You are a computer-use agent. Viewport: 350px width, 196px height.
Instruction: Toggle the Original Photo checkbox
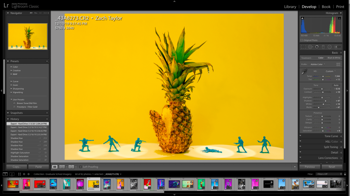302,40
